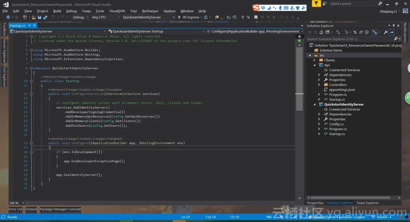Open the ReSharper menu

(150, 11)
